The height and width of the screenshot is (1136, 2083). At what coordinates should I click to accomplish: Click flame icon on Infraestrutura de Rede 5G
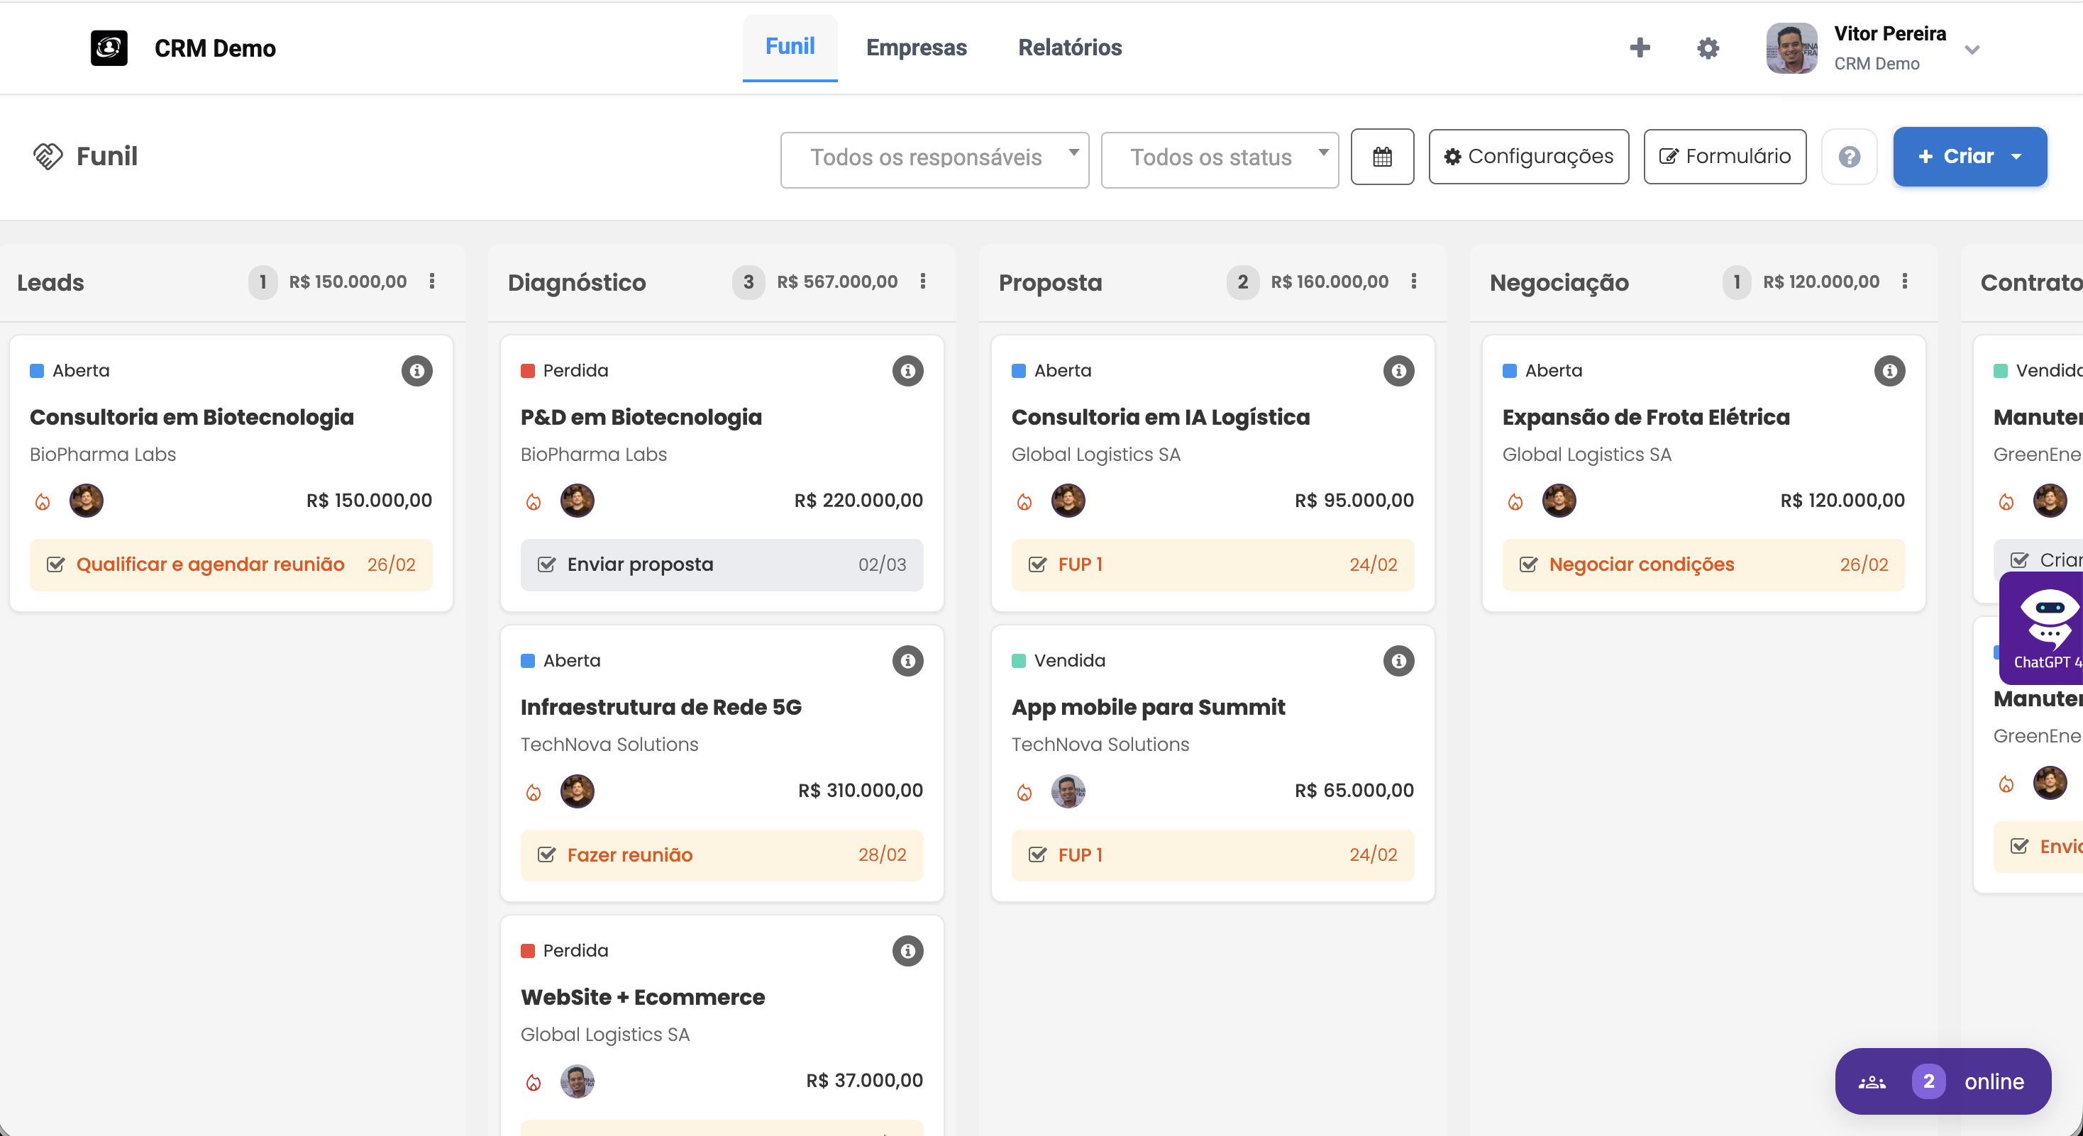click(534, 792)
